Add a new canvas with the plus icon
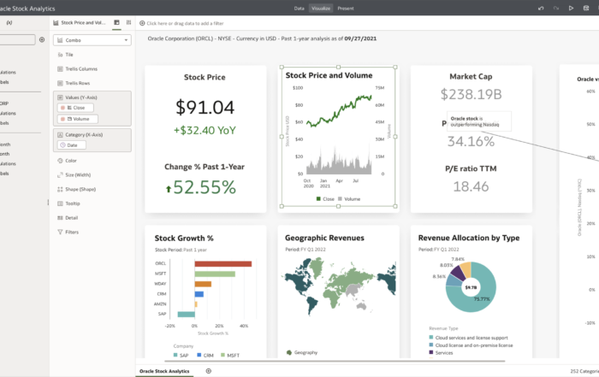The image size is (599, 377). [209, 371]
